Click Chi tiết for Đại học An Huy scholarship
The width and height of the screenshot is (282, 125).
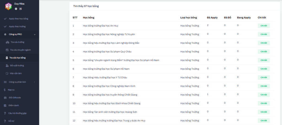point(264,26)
